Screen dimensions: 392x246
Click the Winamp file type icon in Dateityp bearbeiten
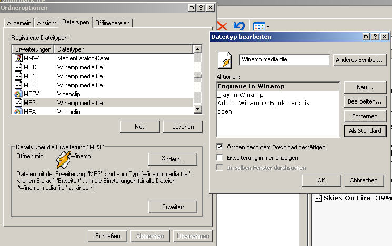(225, 60)
